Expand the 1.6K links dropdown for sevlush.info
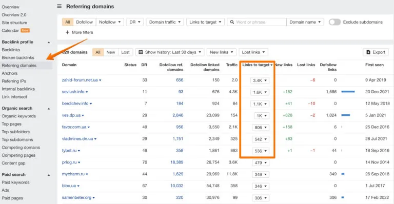 pos(260,92)
